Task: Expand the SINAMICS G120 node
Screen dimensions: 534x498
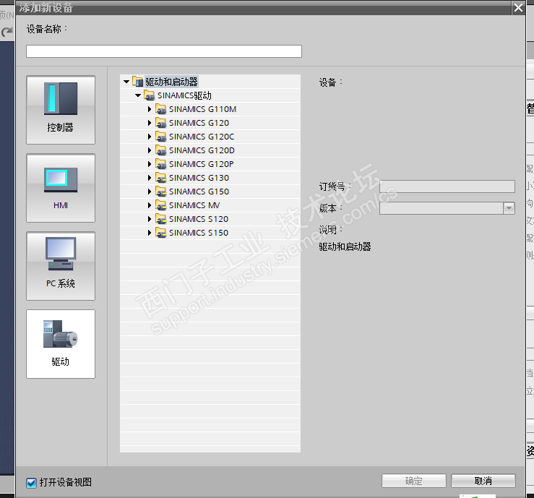Action: coord(149,123)
